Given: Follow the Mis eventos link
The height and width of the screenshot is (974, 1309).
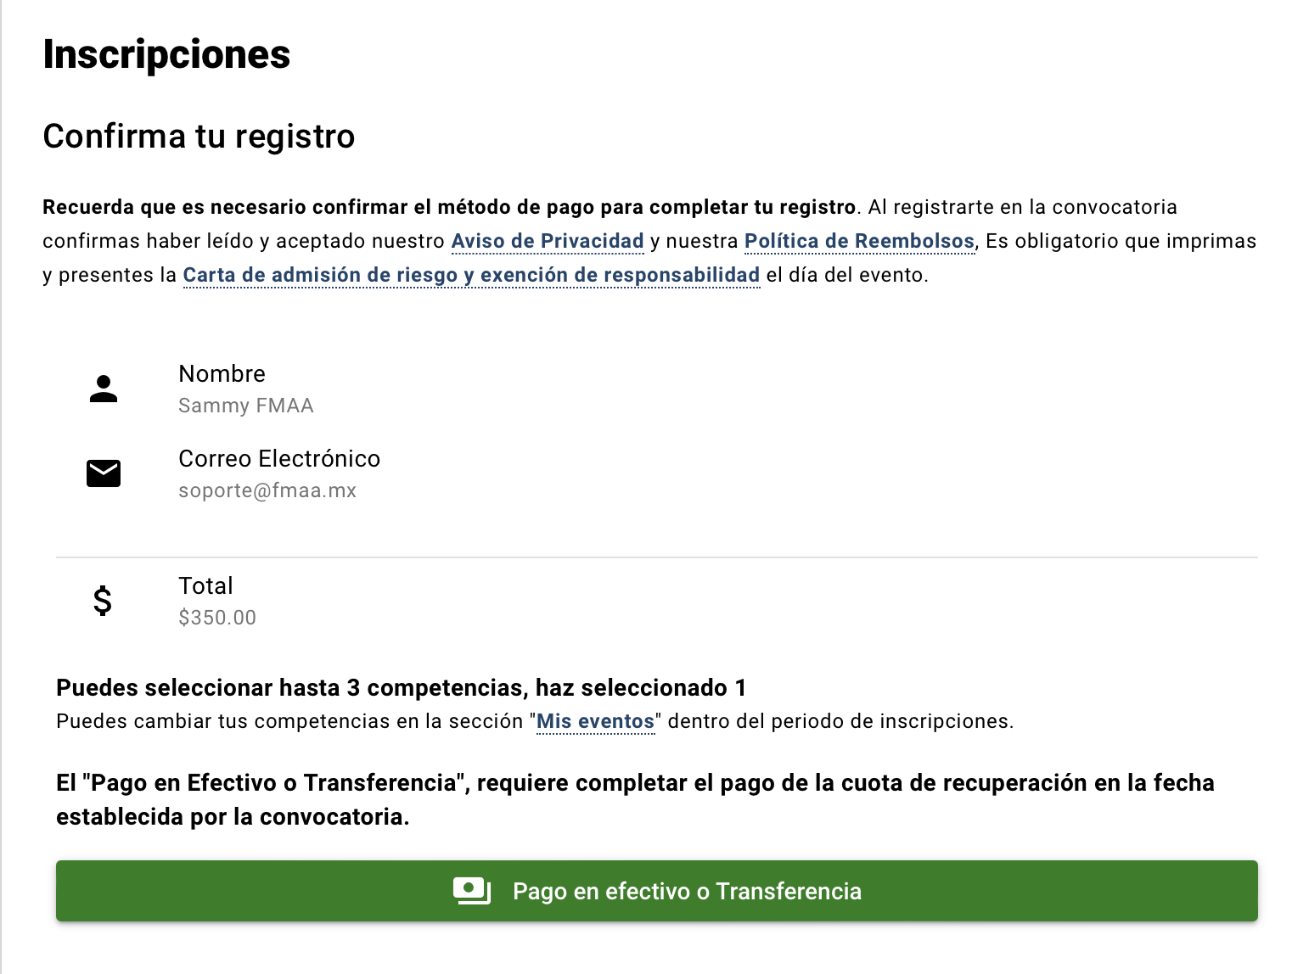Looking at the screenshot, I should pyautogui.click(x=596, y=721).
